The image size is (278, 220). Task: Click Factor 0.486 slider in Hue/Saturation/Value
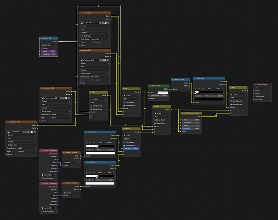point(191,128)
